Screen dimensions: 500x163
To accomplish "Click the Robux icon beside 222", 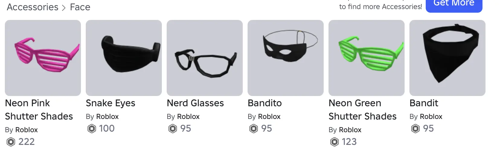I will click(11, 142).
